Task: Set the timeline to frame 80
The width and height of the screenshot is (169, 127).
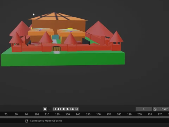Action: (16, 114)
